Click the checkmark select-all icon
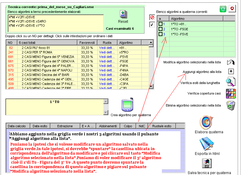 pyautogui.click(x=152, y=25)
